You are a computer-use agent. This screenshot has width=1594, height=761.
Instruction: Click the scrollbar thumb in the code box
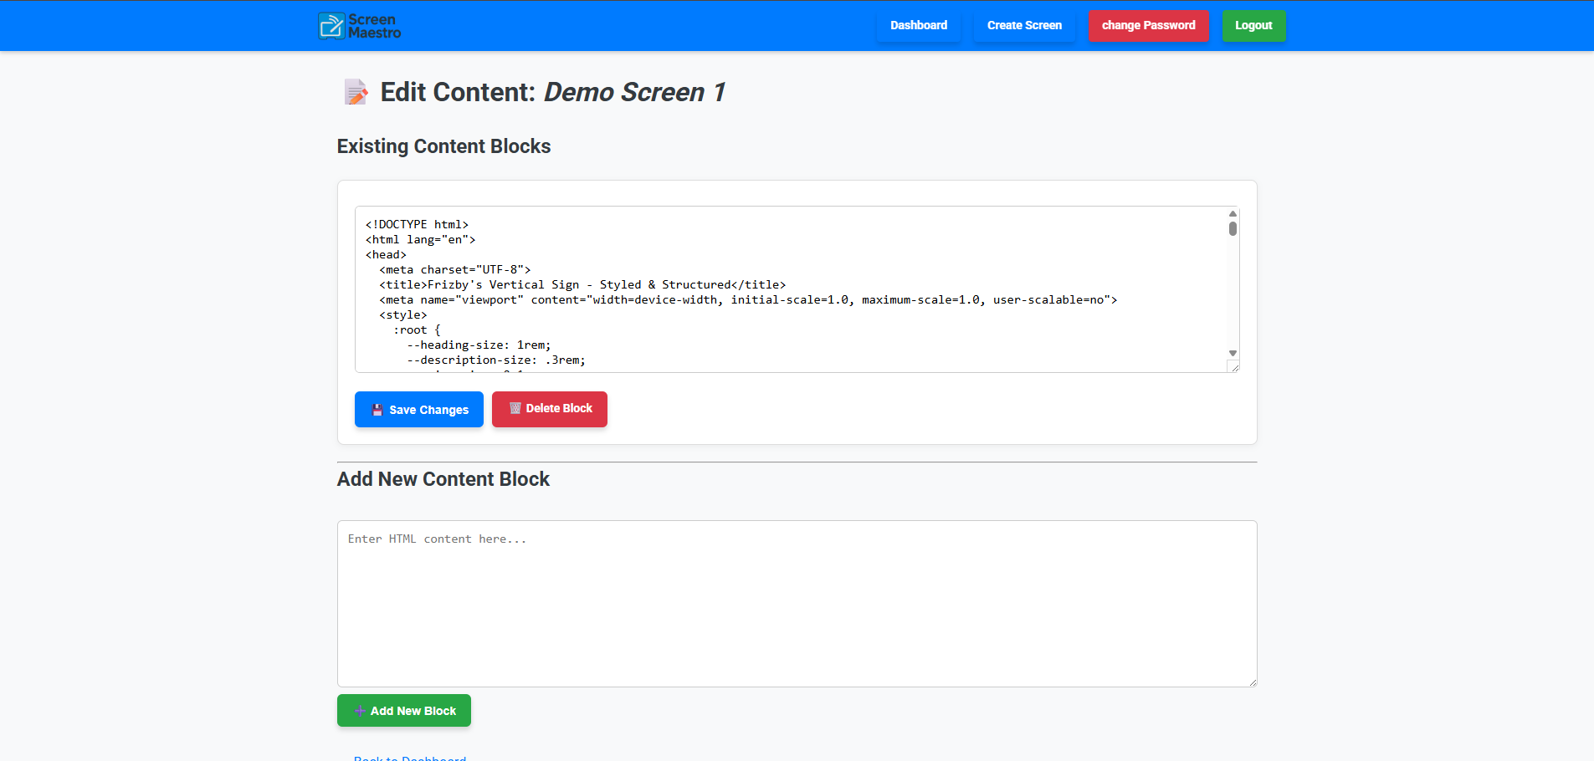click(x=1233, y=228)
